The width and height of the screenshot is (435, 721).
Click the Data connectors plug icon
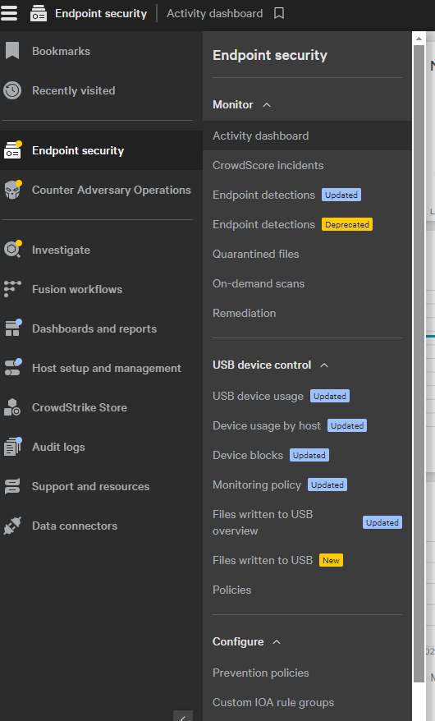12,526
